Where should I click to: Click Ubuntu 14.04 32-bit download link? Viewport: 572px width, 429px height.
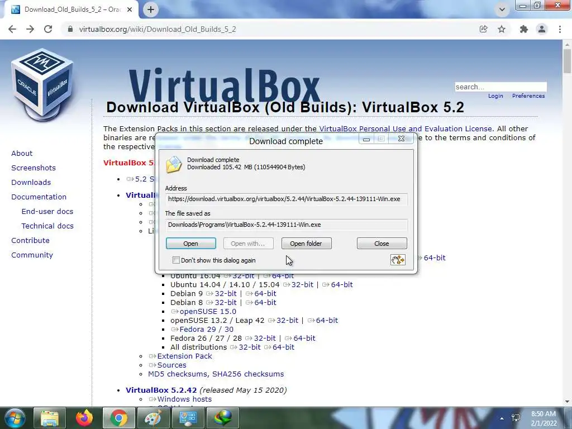pyautogui.click(x=302, y=284)
